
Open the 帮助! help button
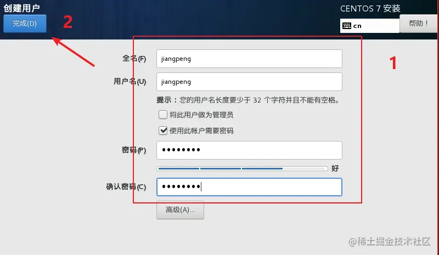[418, 24]
